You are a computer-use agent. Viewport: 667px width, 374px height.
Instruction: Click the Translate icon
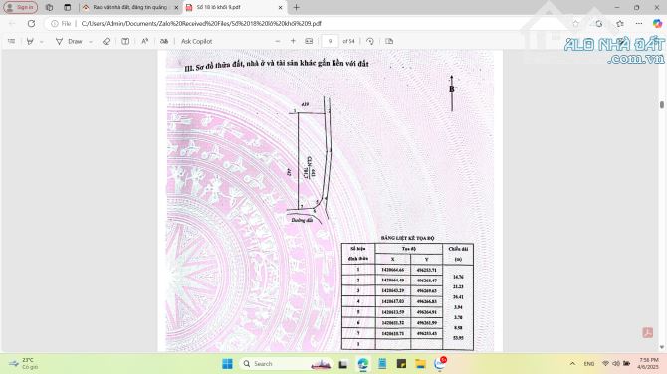click(164, 41)
